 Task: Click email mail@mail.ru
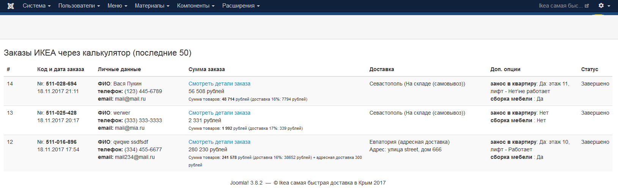click(x=130, y=99)
